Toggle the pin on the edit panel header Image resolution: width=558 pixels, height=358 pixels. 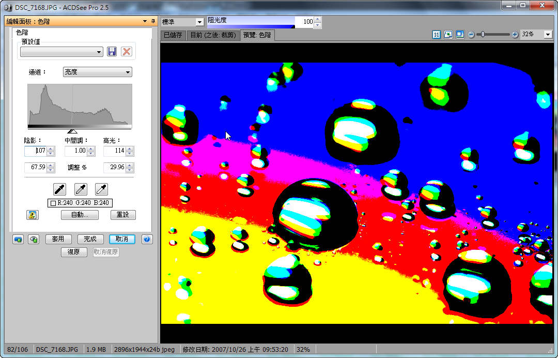coord(153,21)
